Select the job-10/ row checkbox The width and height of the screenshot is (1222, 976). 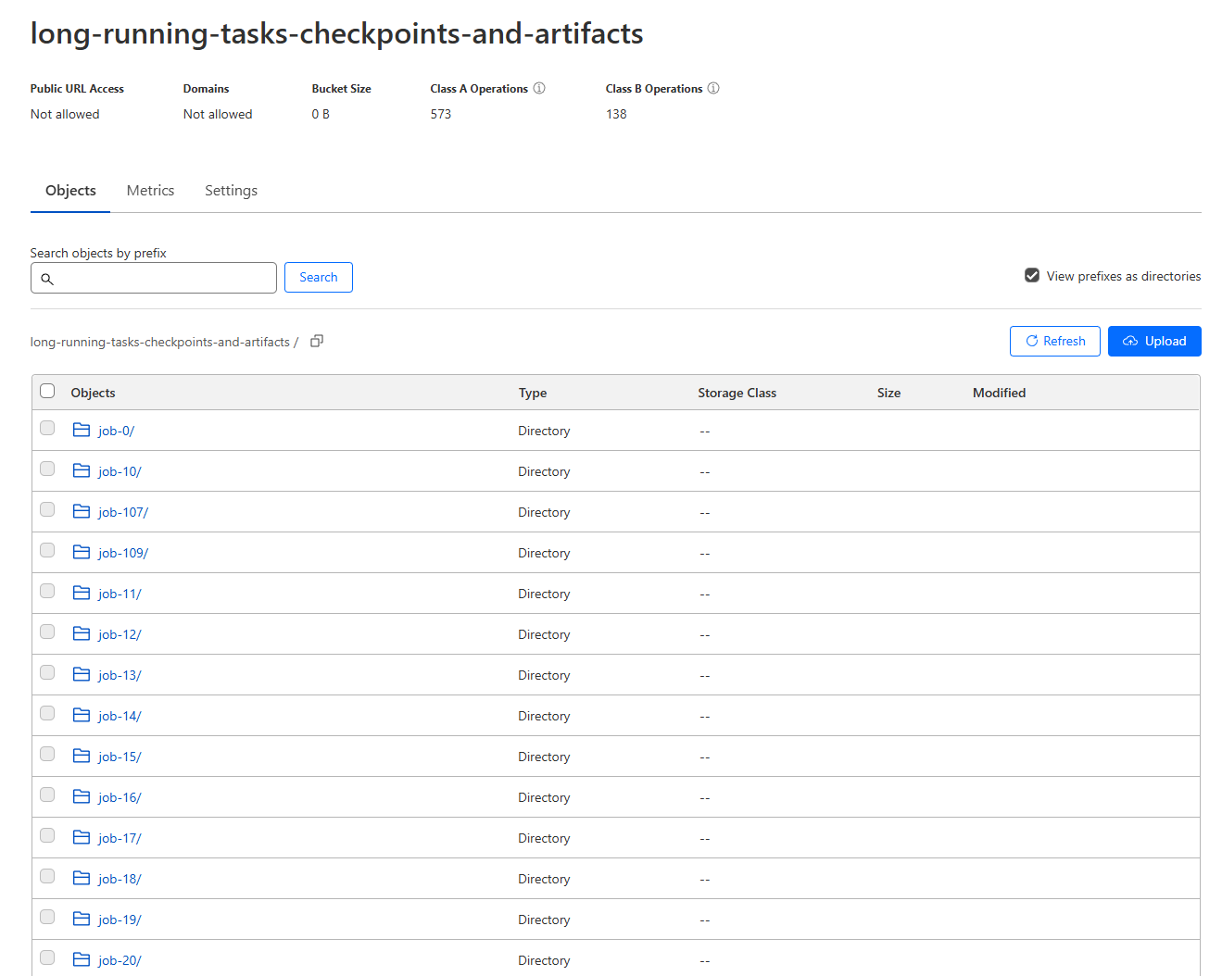(x=47, y=469)
